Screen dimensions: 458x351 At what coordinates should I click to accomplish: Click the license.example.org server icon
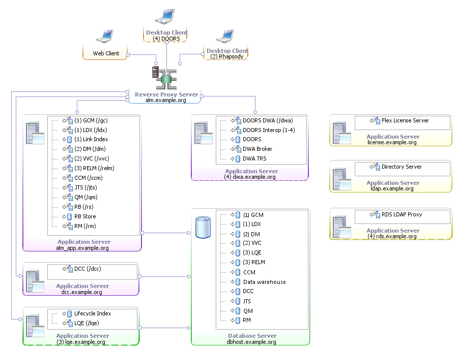pyautogui.click(x=342, y=133)
